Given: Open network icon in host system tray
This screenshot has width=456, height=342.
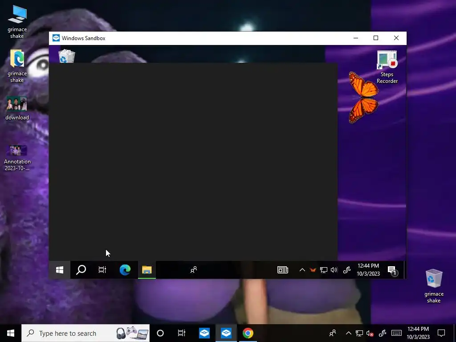Looking at the screenshot, I should (359, 333).
